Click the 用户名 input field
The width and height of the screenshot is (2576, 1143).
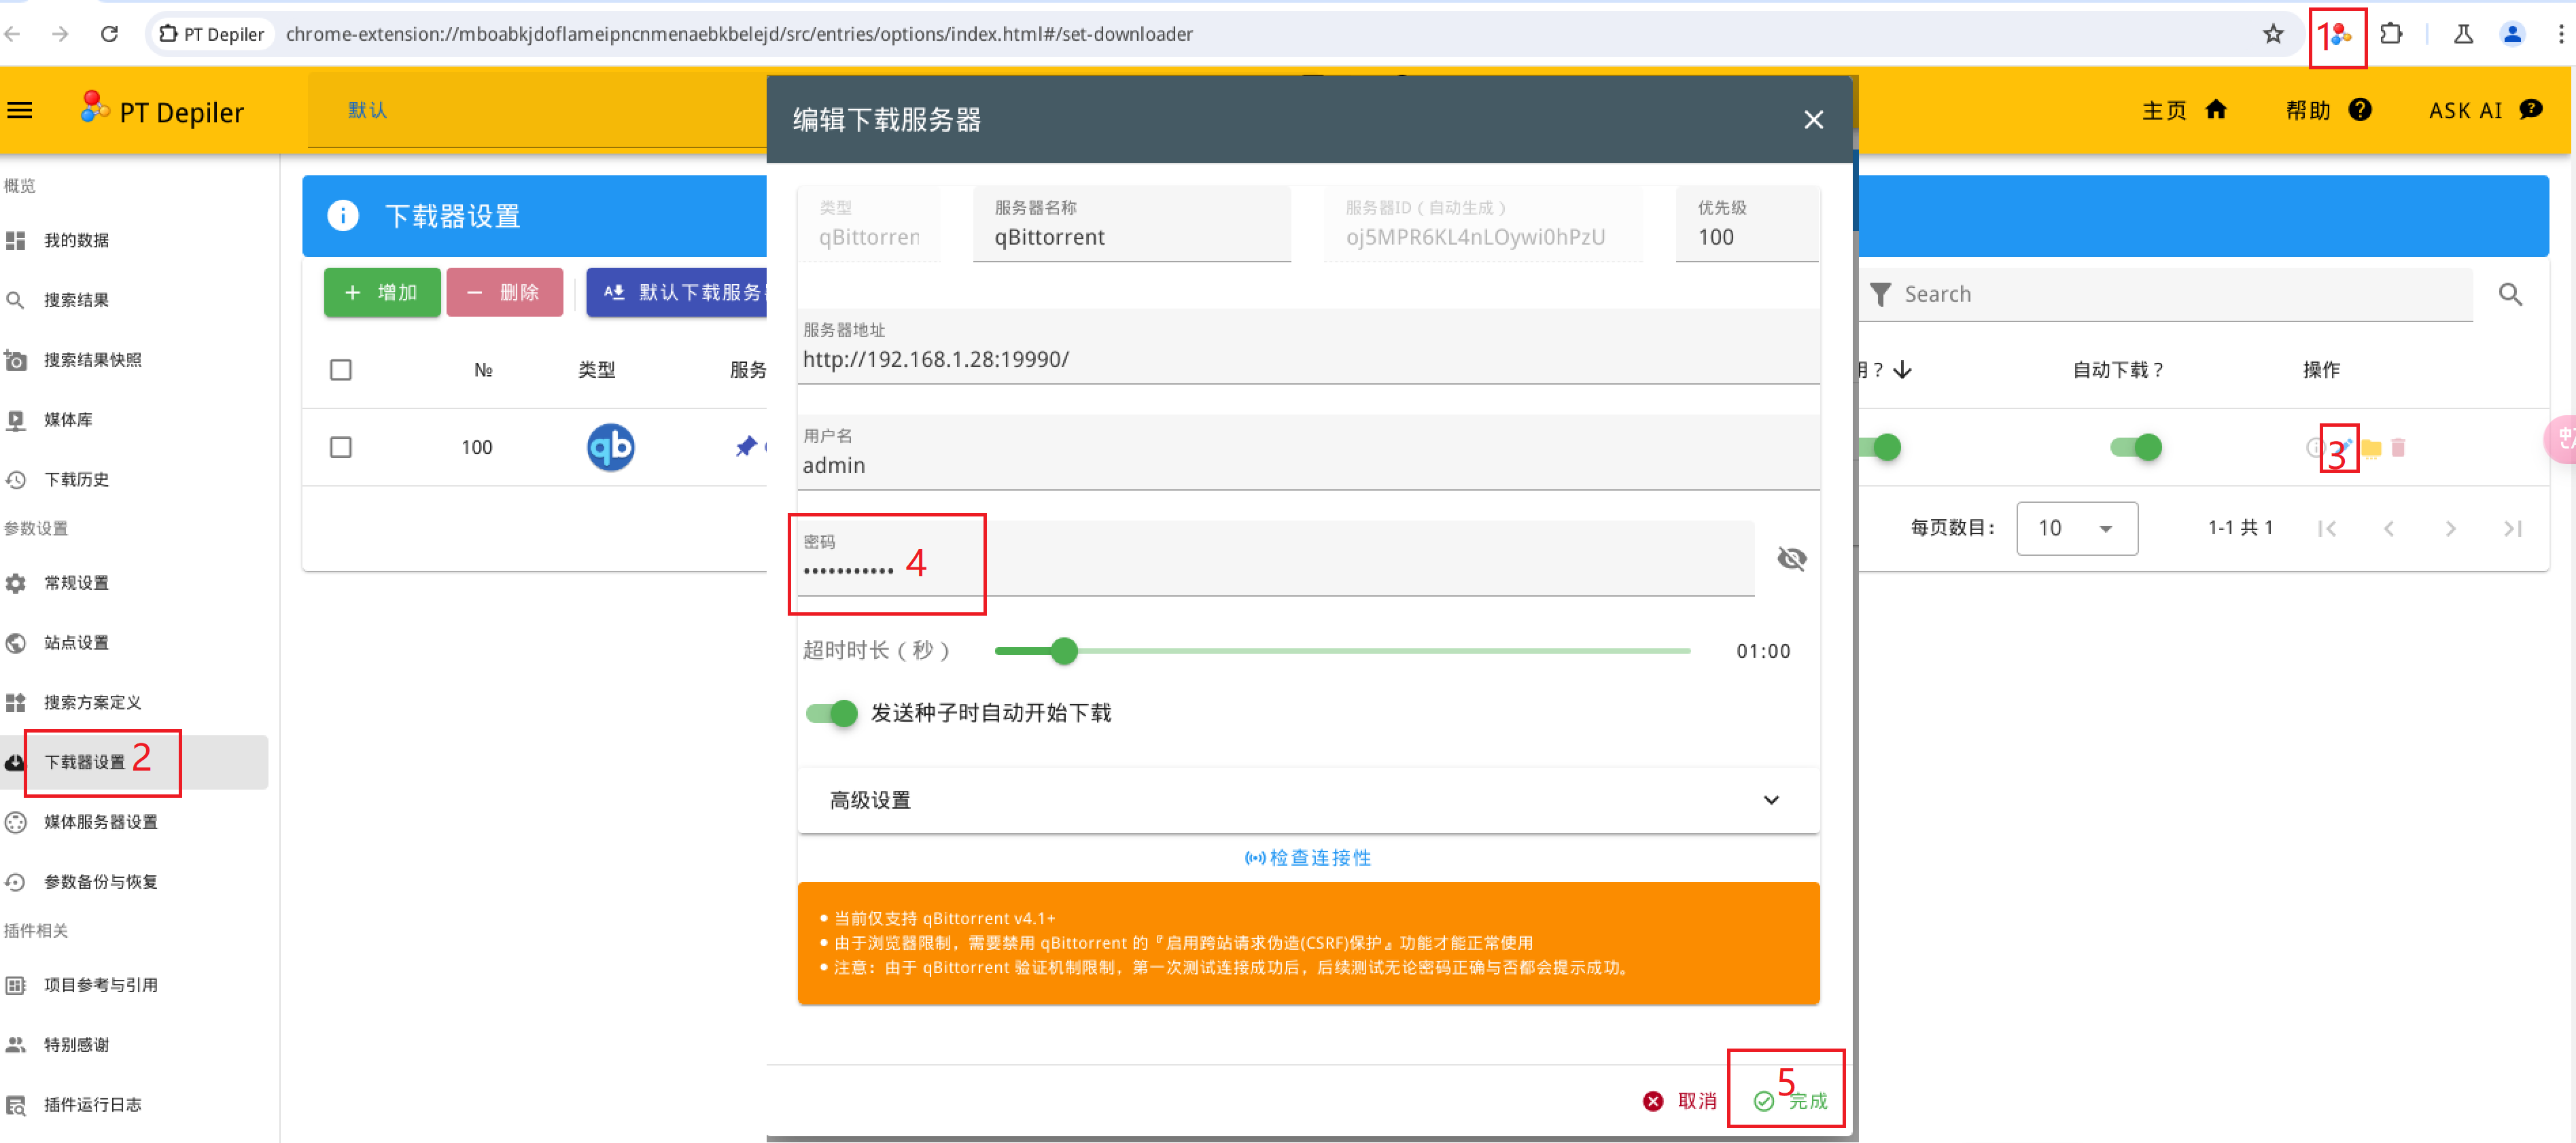coord(1308,453)
